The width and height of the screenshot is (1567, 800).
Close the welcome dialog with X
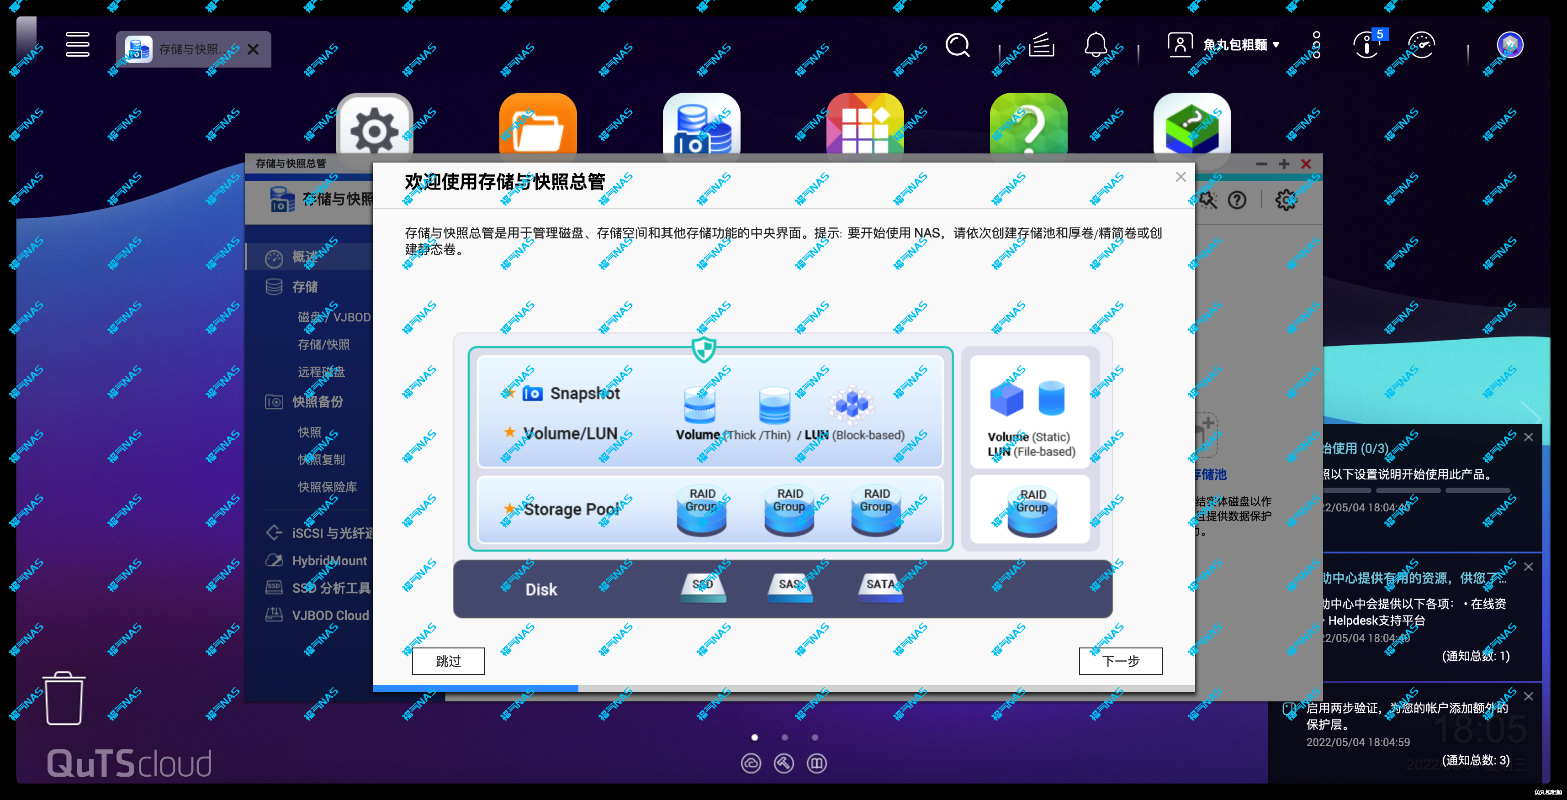[x=1181, y=177]
